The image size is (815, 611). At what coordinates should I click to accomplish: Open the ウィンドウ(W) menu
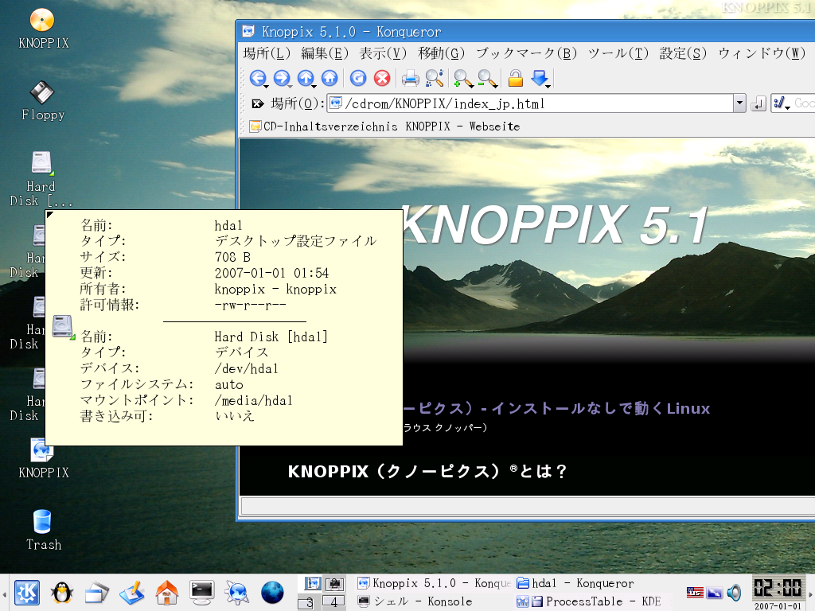point(762,53)
